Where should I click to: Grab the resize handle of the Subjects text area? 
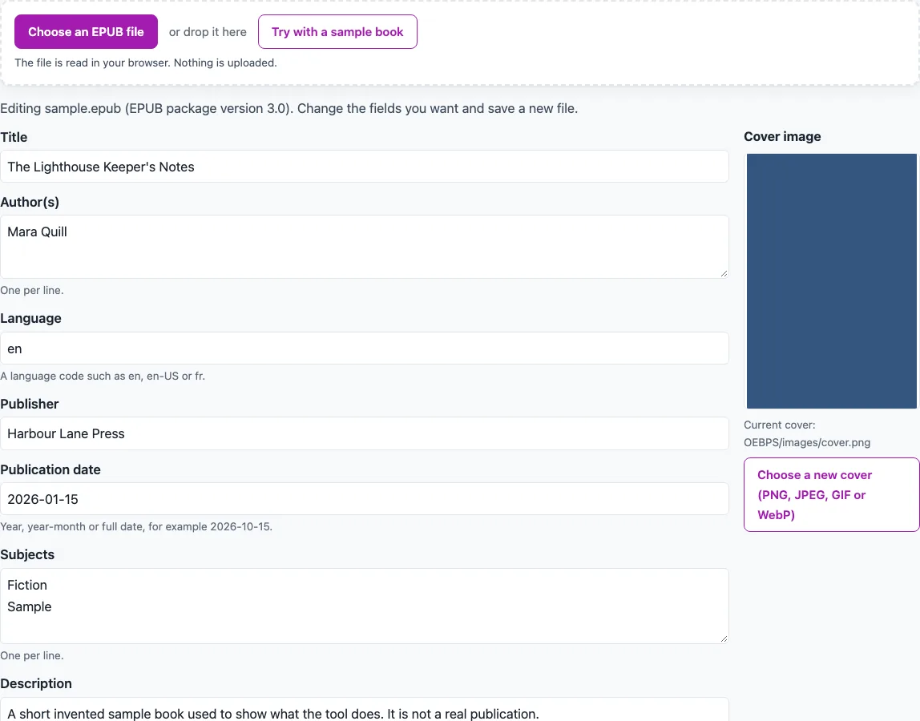pos(724,638)
